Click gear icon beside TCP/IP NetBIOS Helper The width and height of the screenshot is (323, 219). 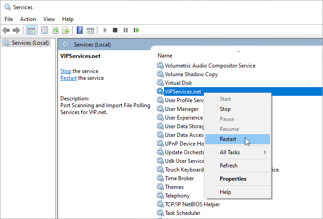point(160,204)
